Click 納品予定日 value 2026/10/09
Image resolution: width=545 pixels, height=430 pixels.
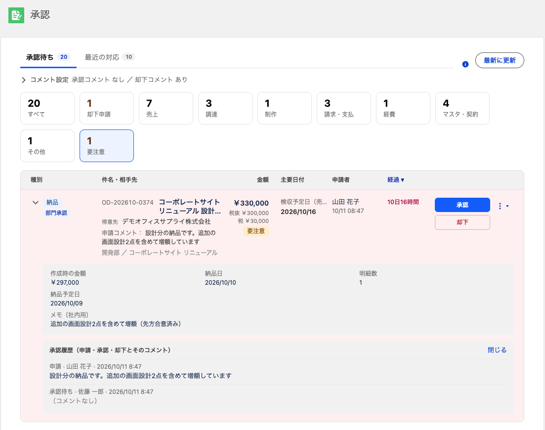66,303
